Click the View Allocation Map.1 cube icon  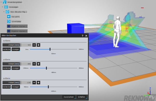point(7,12)
